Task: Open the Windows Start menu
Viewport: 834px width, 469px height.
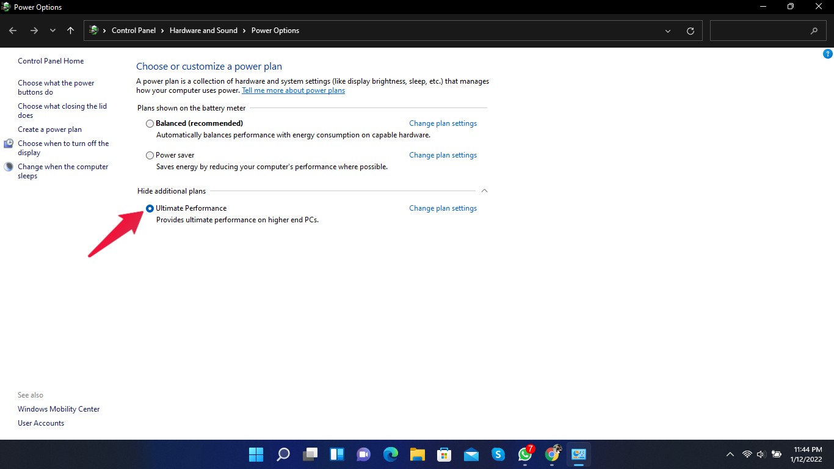Action: (x=256, y=454)
